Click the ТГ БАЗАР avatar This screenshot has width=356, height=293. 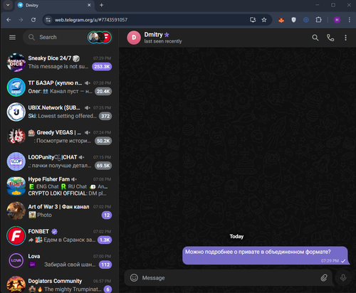coord(16,87)
